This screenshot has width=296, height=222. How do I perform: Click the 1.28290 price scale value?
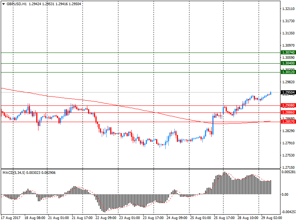[288, 131]
